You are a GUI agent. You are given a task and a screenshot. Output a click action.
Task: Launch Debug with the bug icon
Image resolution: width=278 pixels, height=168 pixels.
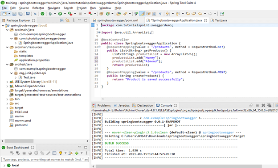[50, 14]
